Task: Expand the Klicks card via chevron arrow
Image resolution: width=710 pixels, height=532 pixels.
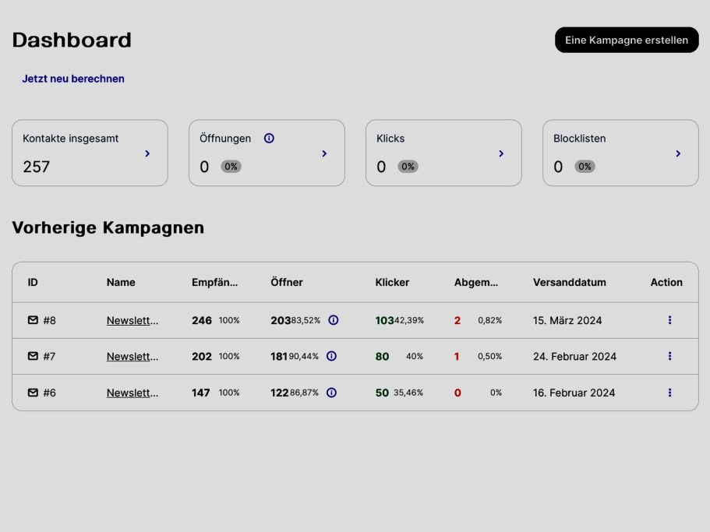Action: coord(501,153)
